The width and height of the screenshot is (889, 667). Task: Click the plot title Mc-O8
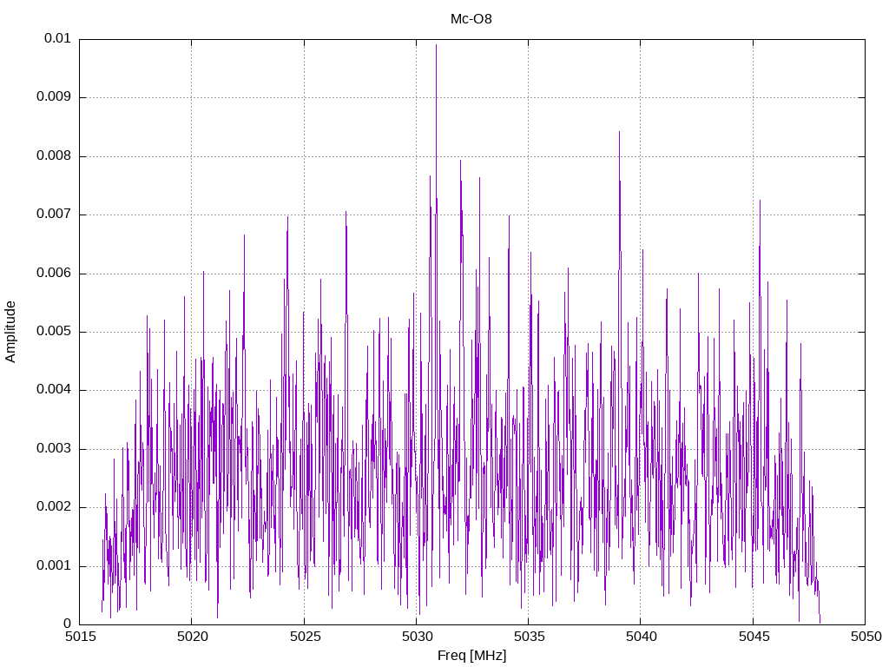click(x=471, y=19)
